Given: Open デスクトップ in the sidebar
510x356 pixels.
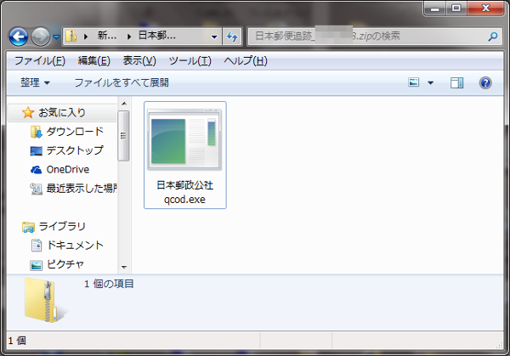Looking at the screenshot, I should coord(75,150).
